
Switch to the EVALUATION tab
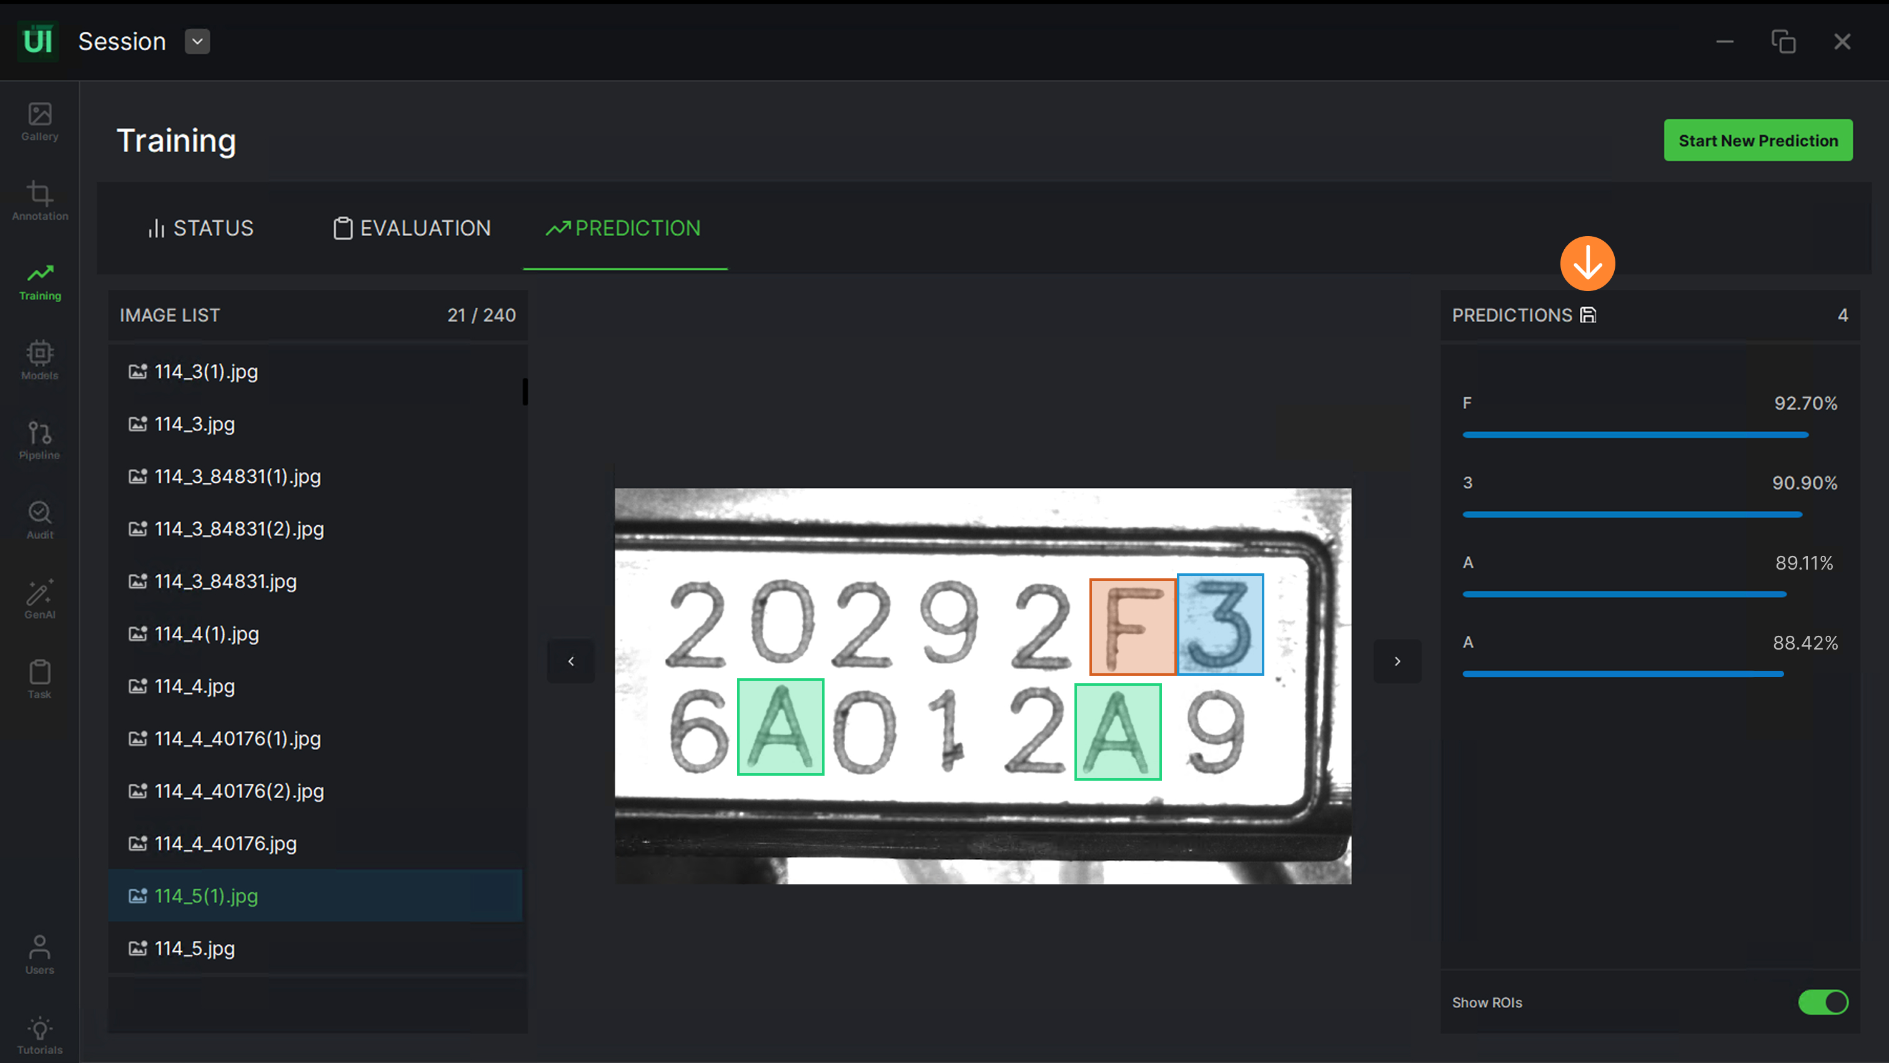tap(412, 229)
